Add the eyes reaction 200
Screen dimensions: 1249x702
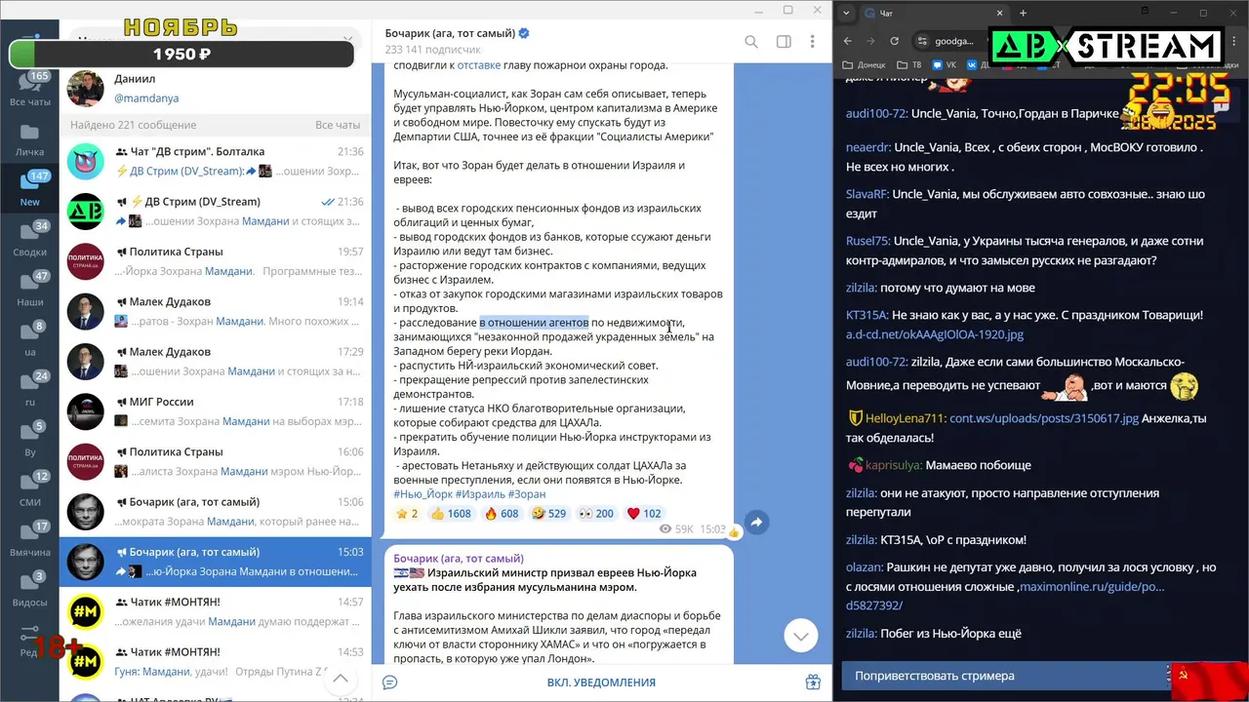(x=597, y=514)
